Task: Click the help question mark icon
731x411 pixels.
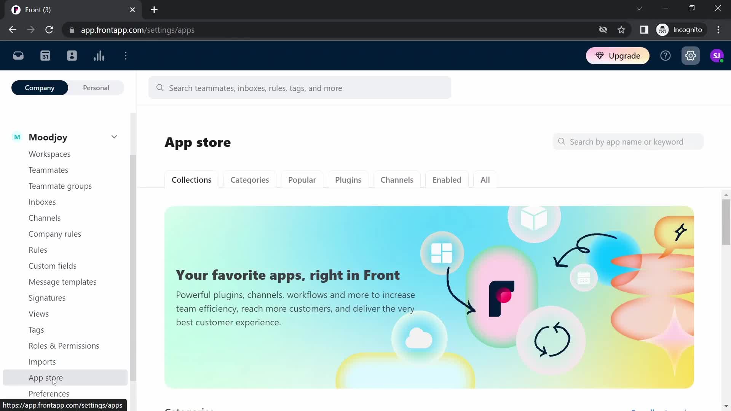Action: [x=666, y=56]
